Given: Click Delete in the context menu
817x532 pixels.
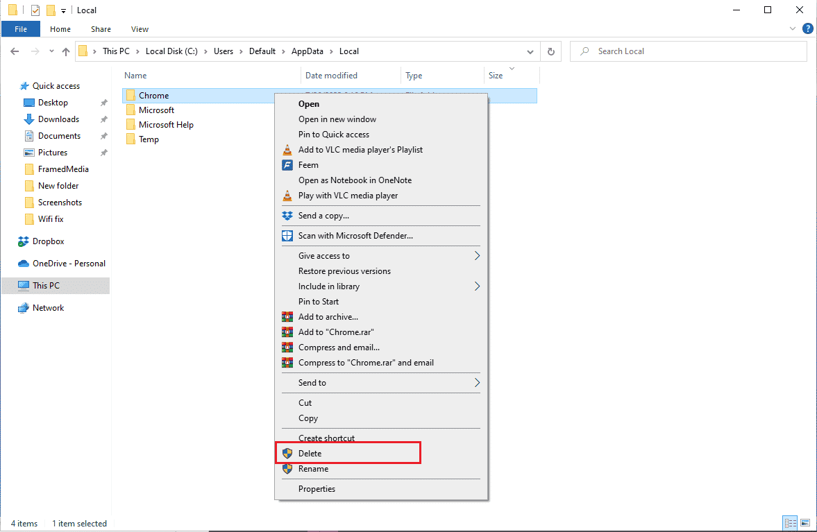Looking at the screenshot, I should point(310,453).
